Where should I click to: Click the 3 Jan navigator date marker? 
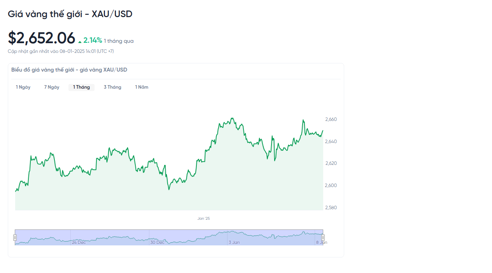tap(234, 242)
